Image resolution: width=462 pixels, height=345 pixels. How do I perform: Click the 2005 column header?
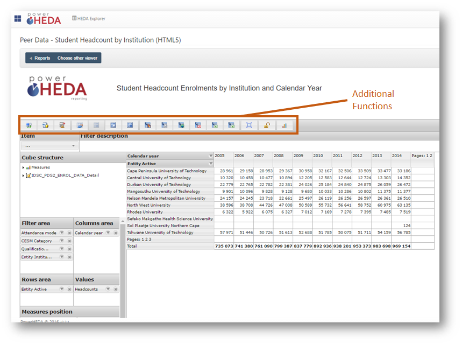coord(219,156)
